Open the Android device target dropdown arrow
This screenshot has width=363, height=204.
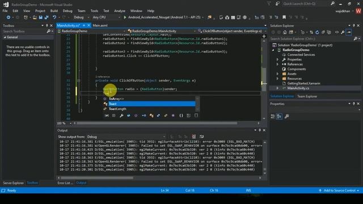pos(203,18)
